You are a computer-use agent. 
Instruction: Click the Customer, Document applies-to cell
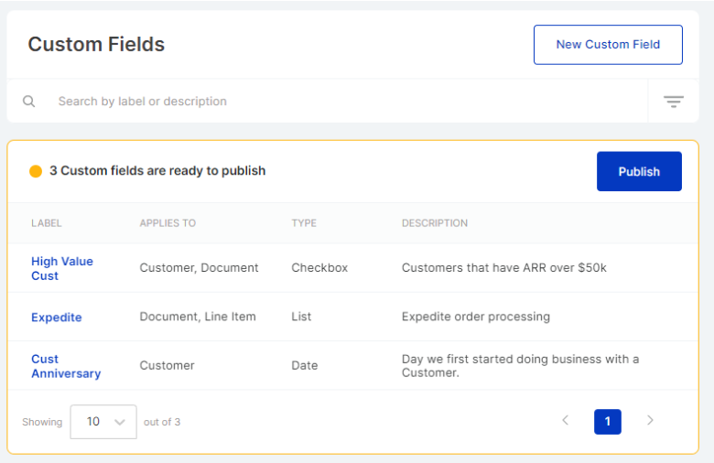[x=199, y=268]
